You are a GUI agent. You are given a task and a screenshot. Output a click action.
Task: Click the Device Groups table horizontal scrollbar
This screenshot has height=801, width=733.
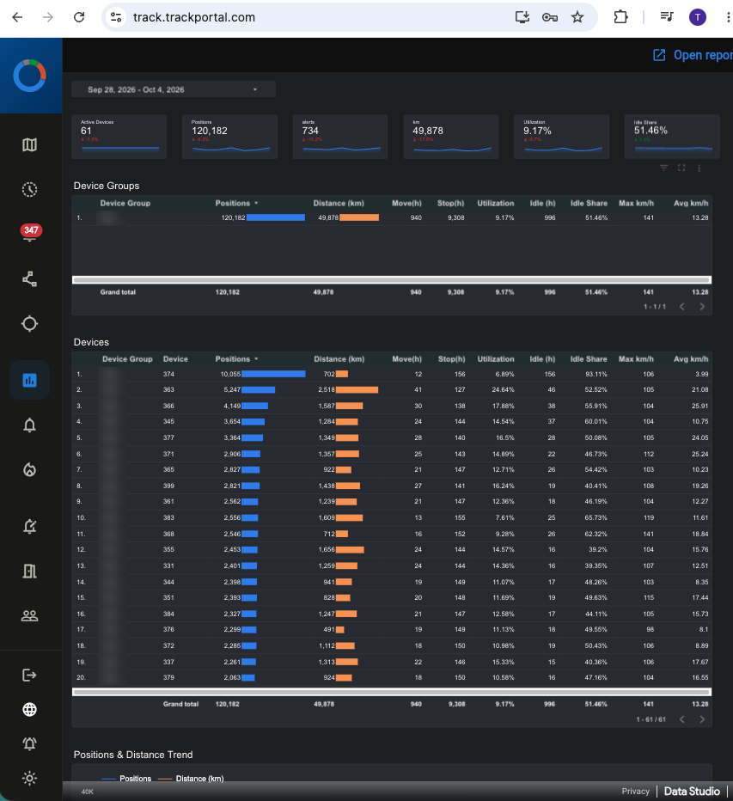(x=392, y=280)
